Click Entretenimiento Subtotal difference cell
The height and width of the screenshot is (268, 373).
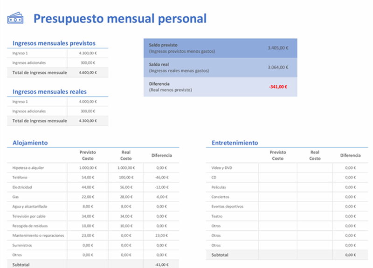click(x=350, y=254)
